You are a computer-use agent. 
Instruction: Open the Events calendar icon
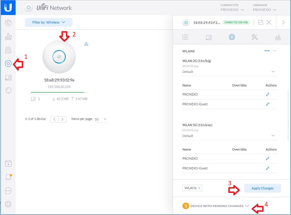(8, 164)
